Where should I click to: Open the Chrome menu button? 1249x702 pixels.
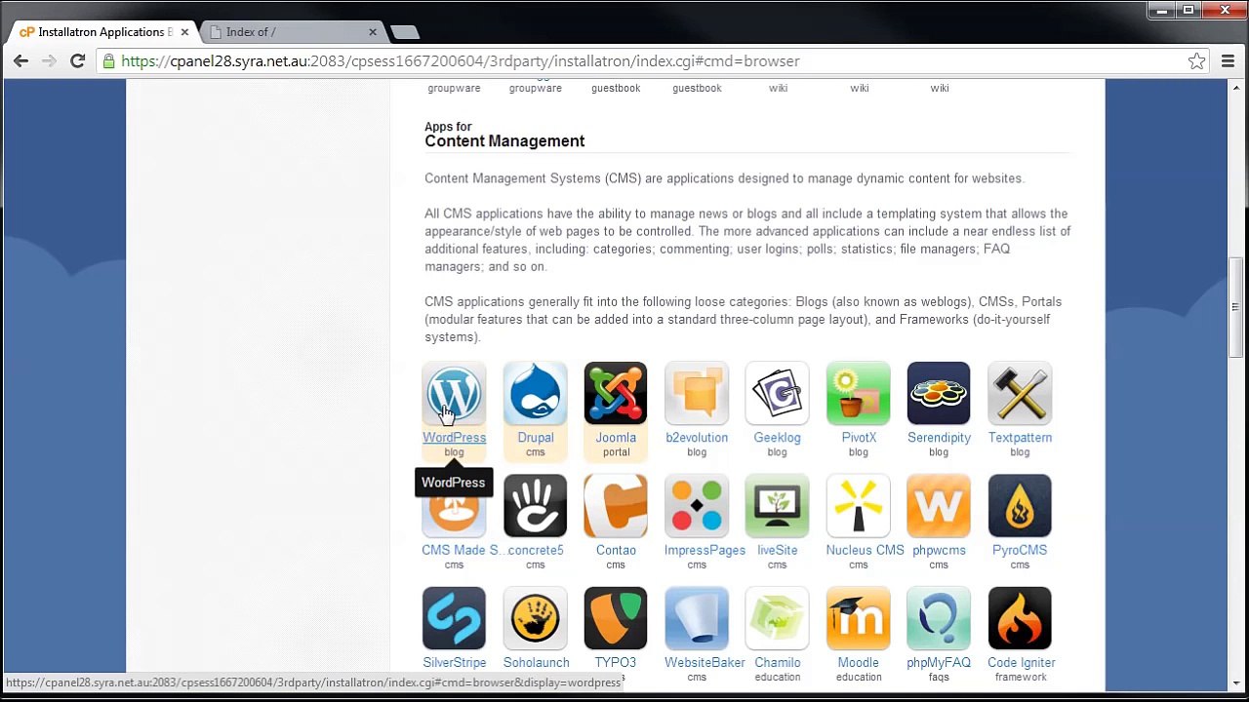[1228, 61]
